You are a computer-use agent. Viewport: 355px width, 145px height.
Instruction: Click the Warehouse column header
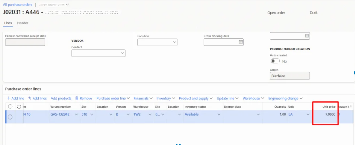[141, 107]
